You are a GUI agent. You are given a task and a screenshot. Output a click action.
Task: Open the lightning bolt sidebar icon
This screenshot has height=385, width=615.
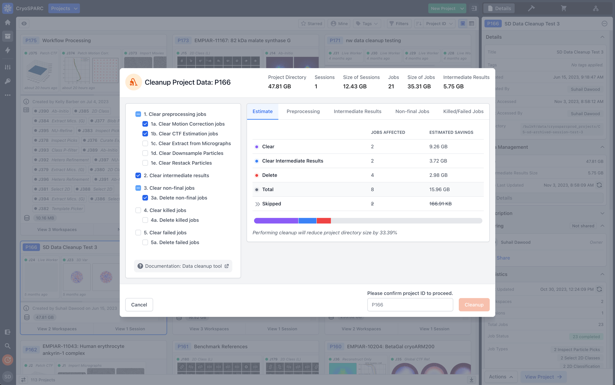(7, 50)
